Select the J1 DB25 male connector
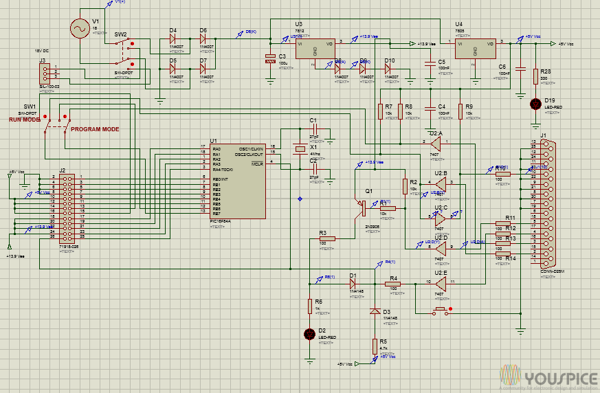The width and height of the screenshot is (600, 393). [x=548, y=203]
